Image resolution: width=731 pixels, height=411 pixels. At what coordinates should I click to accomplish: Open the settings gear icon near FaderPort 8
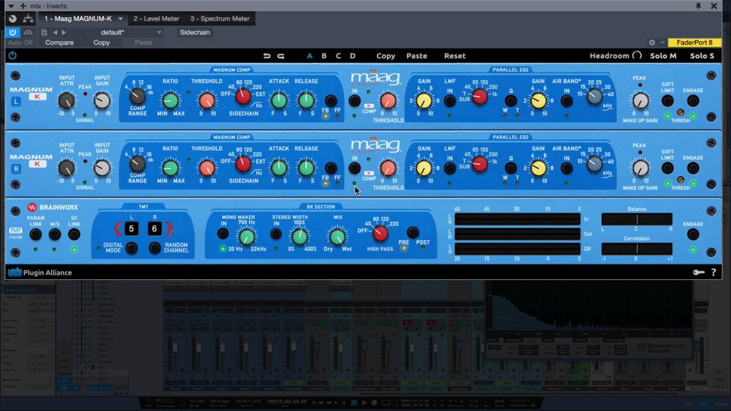pos(652,43)
